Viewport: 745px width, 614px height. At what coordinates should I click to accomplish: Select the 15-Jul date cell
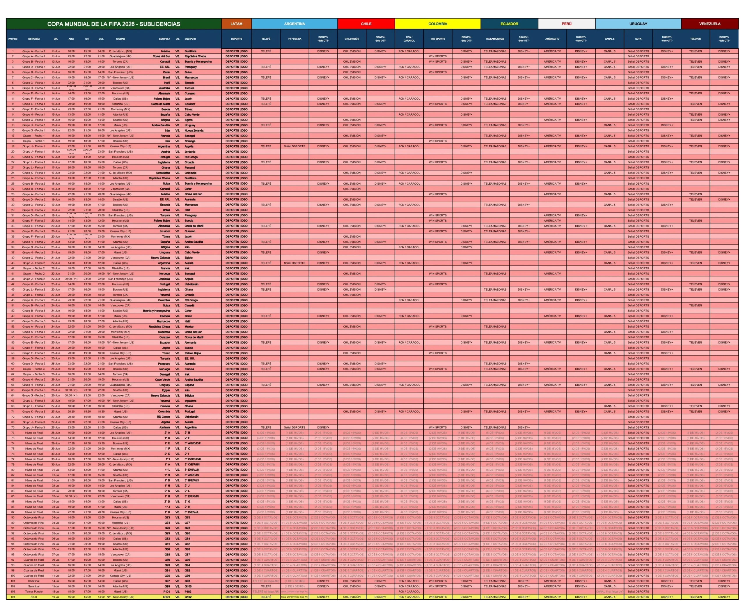click(56, 586)
